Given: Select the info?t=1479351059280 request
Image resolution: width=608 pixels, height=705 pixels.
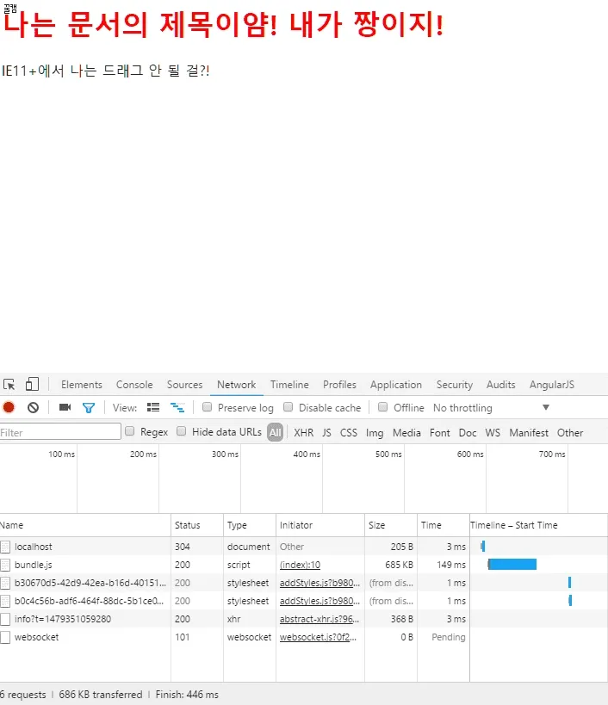Looking at the screenshot, I should [x=63, y=619].
